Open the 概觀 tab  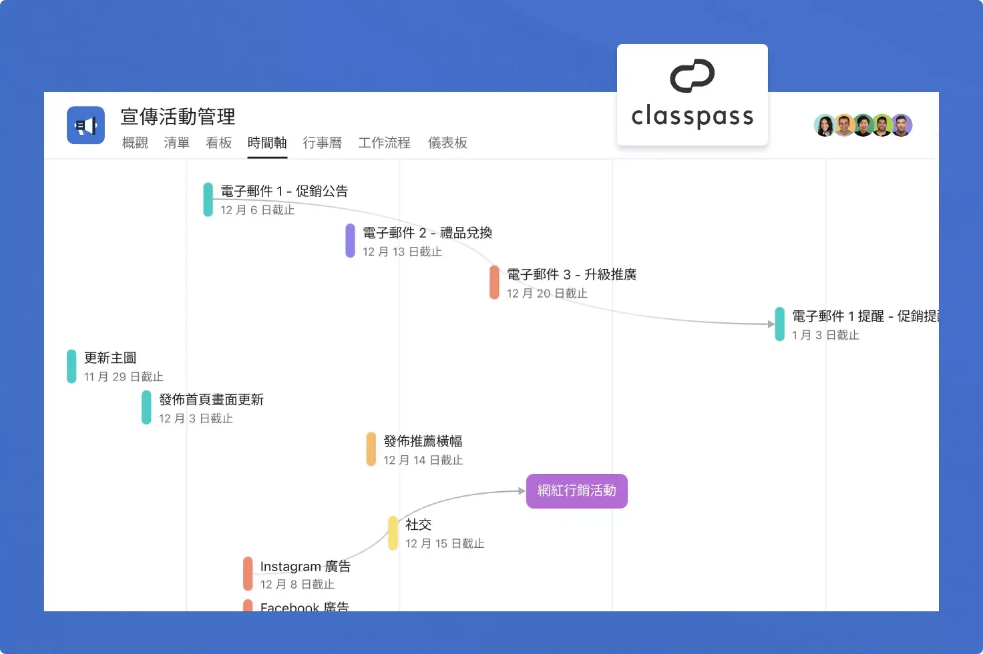(x=135, y=143)
